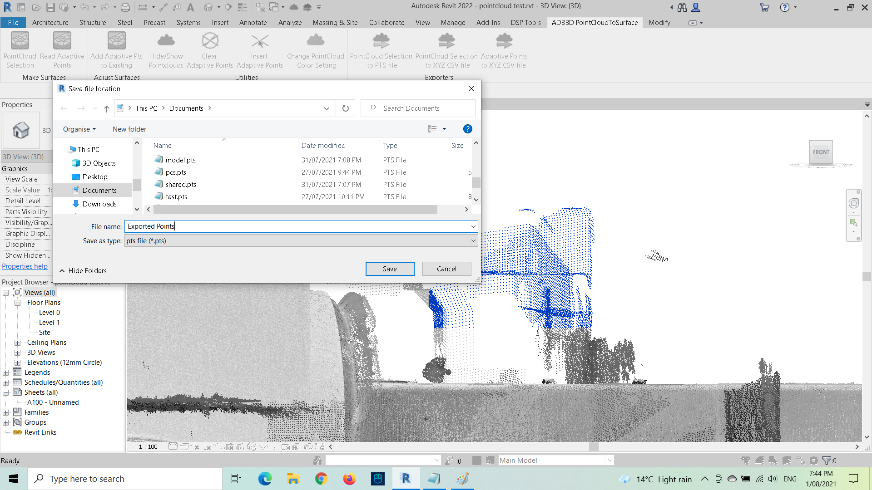Image resolution: width=872 pixels, height=490 pixels.
Task: Click the FRONT face of ViewCube
Action: tap(821, 152)
